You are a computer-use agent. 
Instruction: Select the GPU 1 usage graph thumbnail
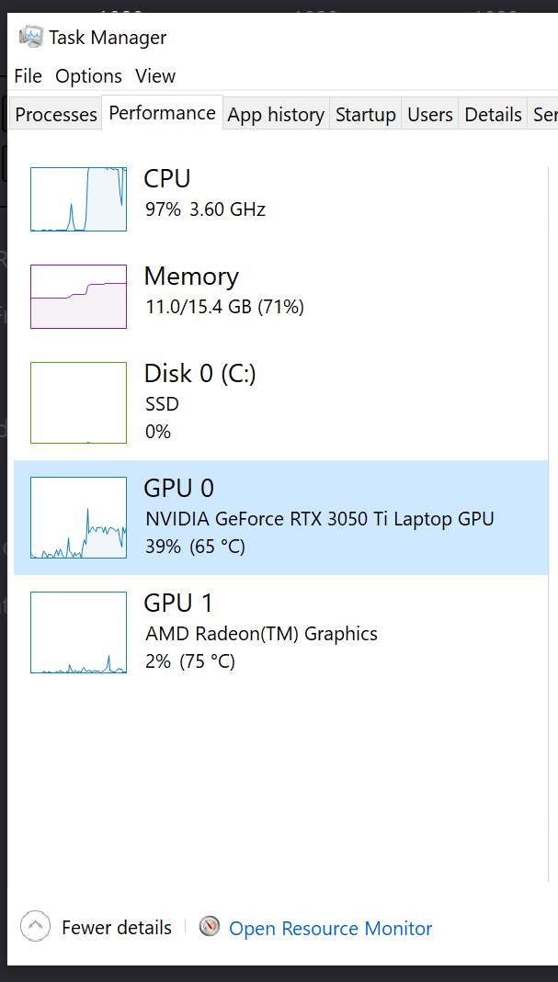tap(78, 633)
